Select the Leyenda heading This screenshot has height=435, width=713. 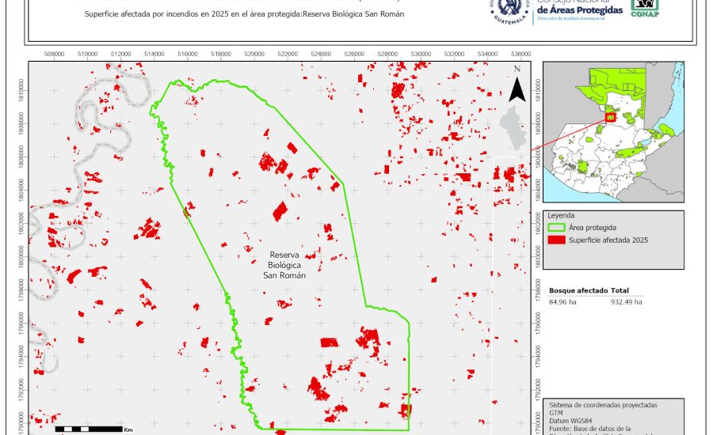pyautogui.click(x=560, y=214)
